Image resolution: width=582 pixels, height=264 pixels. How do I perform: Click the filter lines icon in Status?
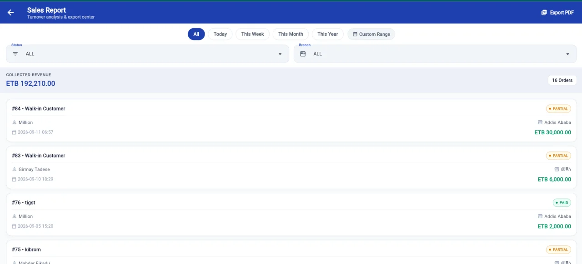(15, 54)
